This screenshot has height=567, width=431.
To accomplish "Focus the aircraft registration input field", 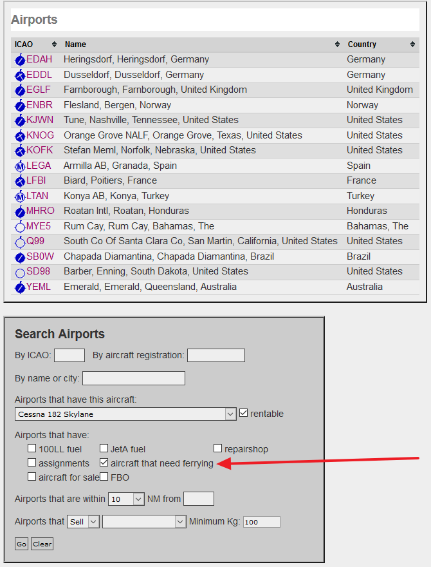I will pyautogui.click(x=216, y=355).
